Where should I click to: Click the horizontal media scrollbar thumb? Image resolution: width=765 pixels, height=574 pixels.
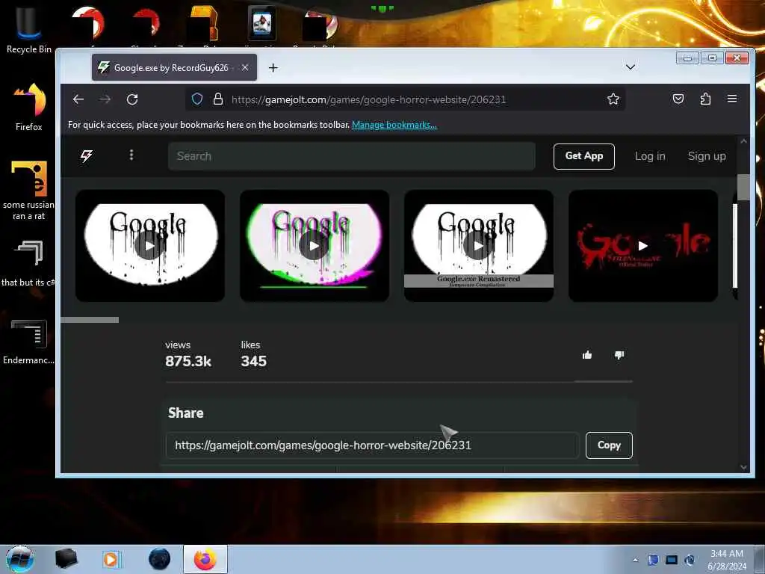90,320
